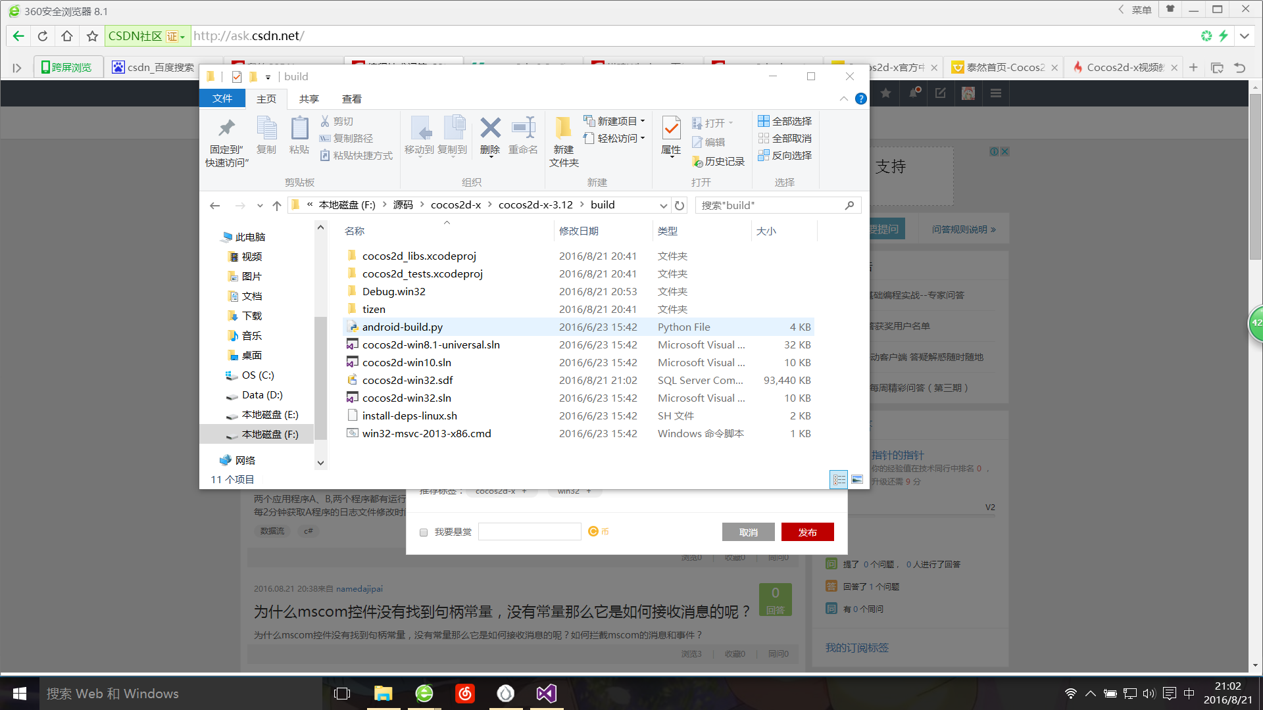Open browser address bar dropdown arrow

coord(1245,36)
